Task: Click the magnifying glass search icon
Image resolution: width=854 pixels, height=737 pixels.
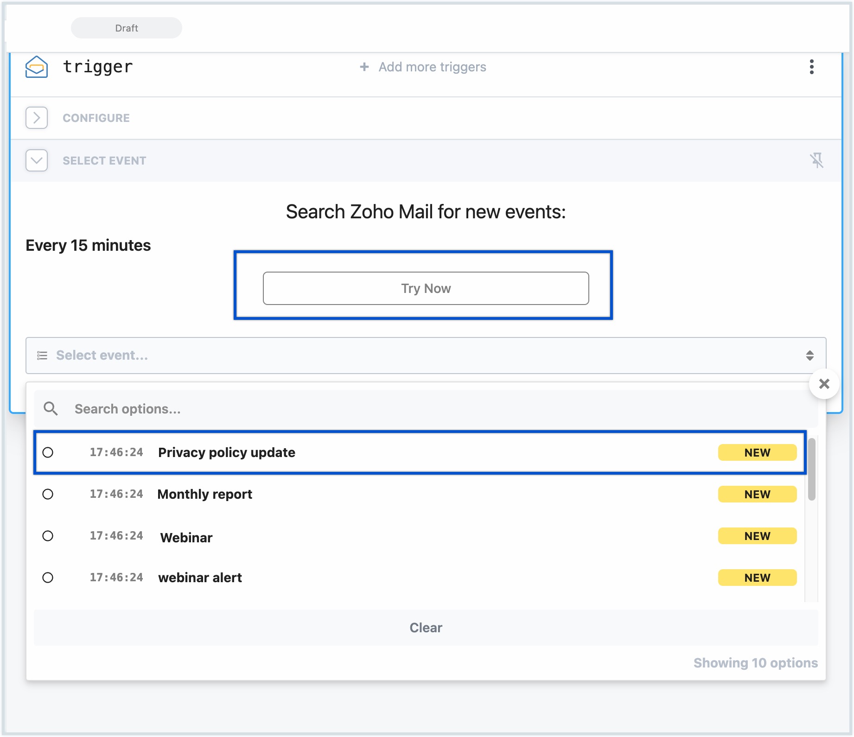Action: (x=51, y=409)
